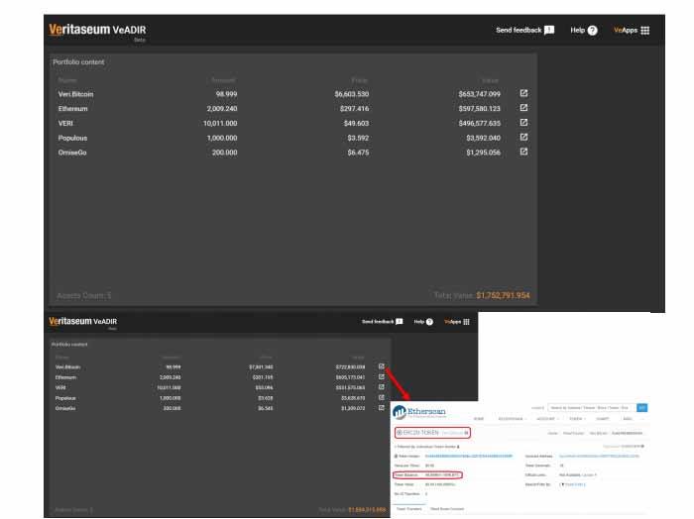Click the $496,577.635 value cell
Image resolution: width=694 pixels, height=519 pixels.
[x=479, y=124]
